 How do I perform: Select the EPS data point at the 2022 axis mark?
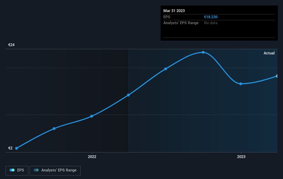pos(92,116)
